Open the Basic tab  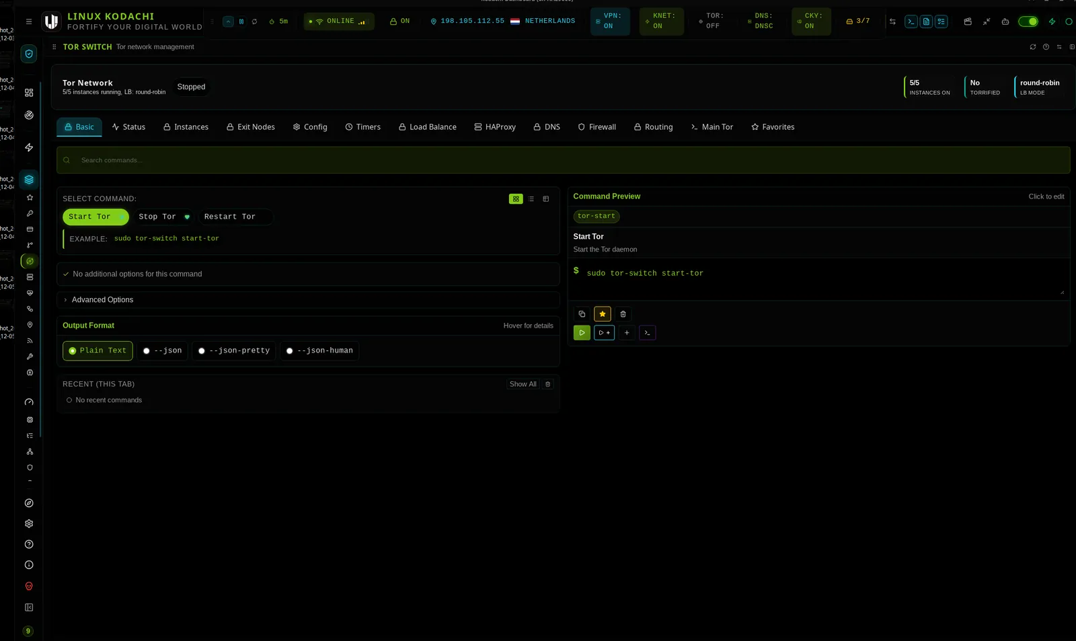79,127
